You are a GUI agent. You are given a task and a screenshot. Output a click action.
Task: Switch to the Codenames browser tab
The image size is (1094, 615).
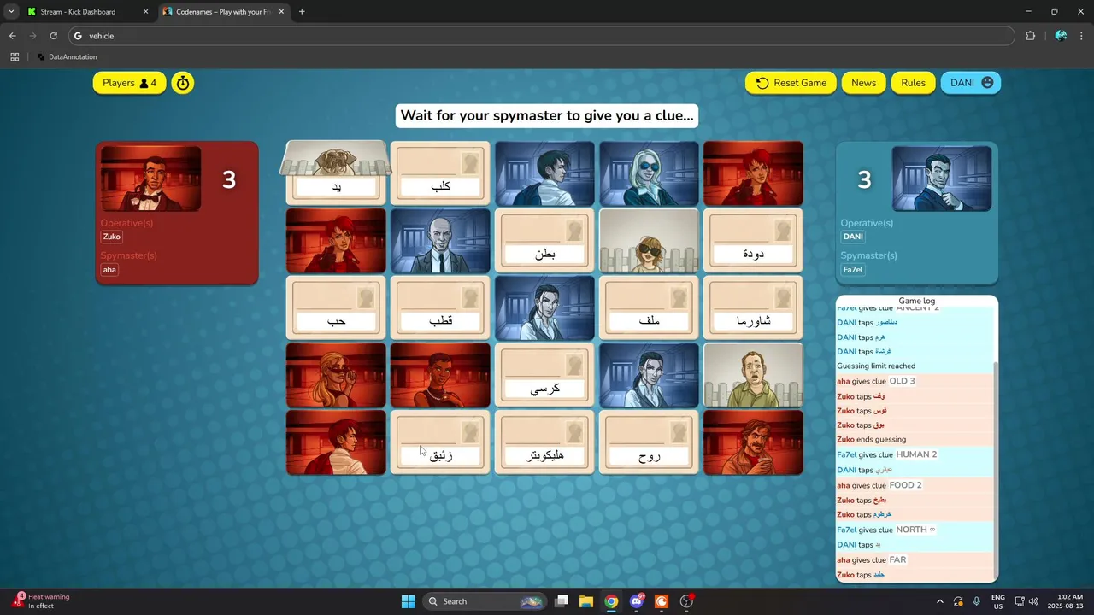click(222, 12)
